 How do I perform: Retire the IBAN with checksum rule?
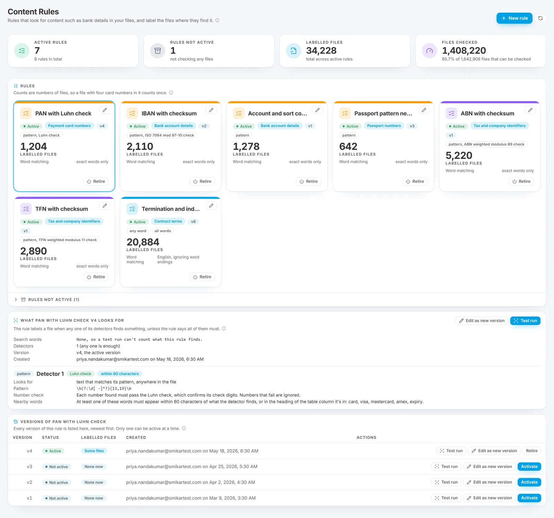pyautogui.click(x=202, y=182)
